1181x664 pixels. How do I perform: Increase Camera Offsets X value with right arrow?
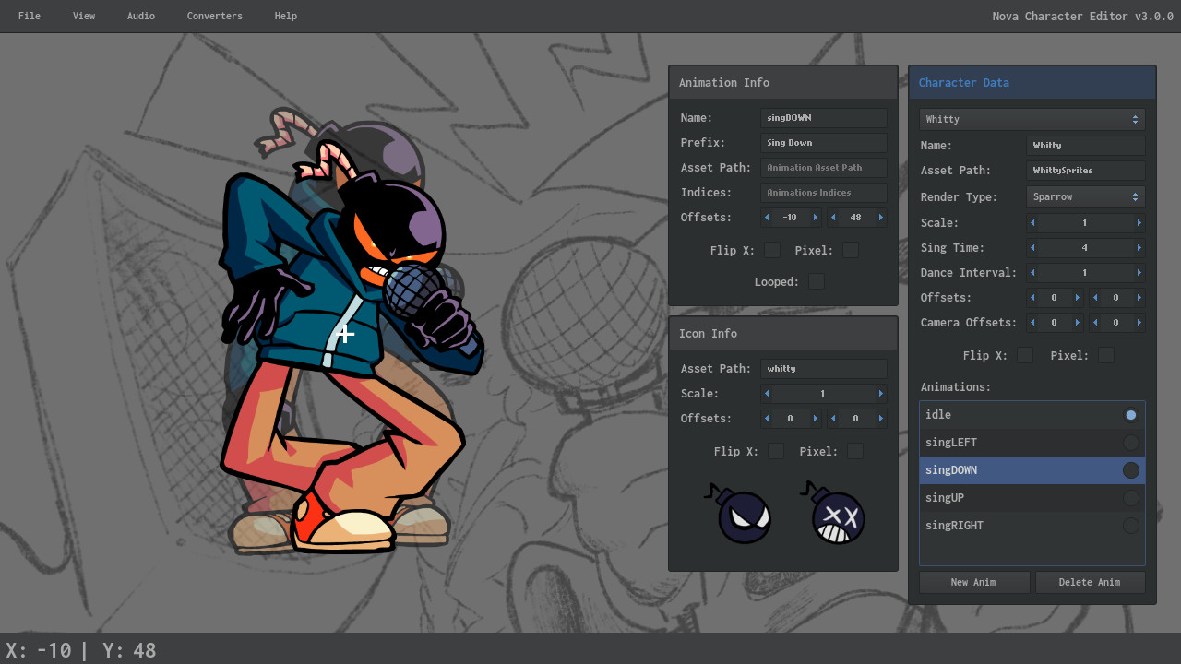(x=1077, y=322)
